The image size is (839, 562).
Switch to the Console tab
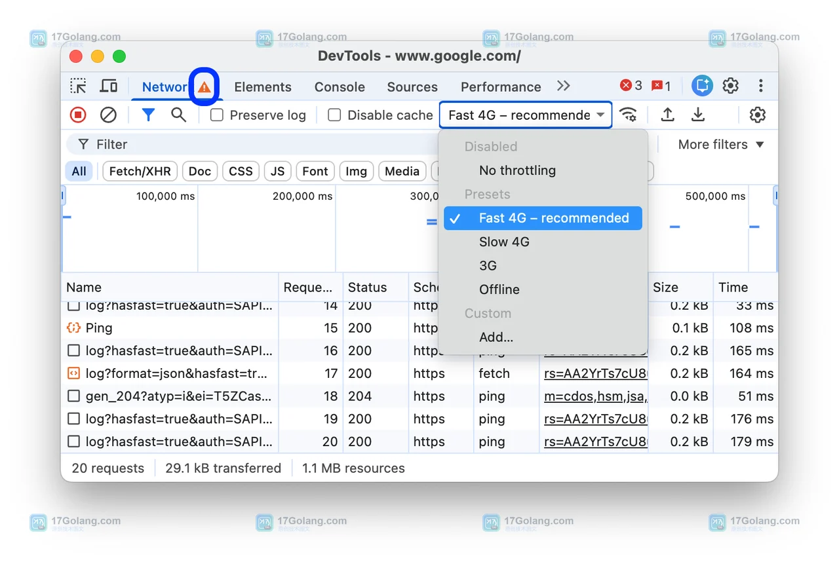click(x=340, y=87)
